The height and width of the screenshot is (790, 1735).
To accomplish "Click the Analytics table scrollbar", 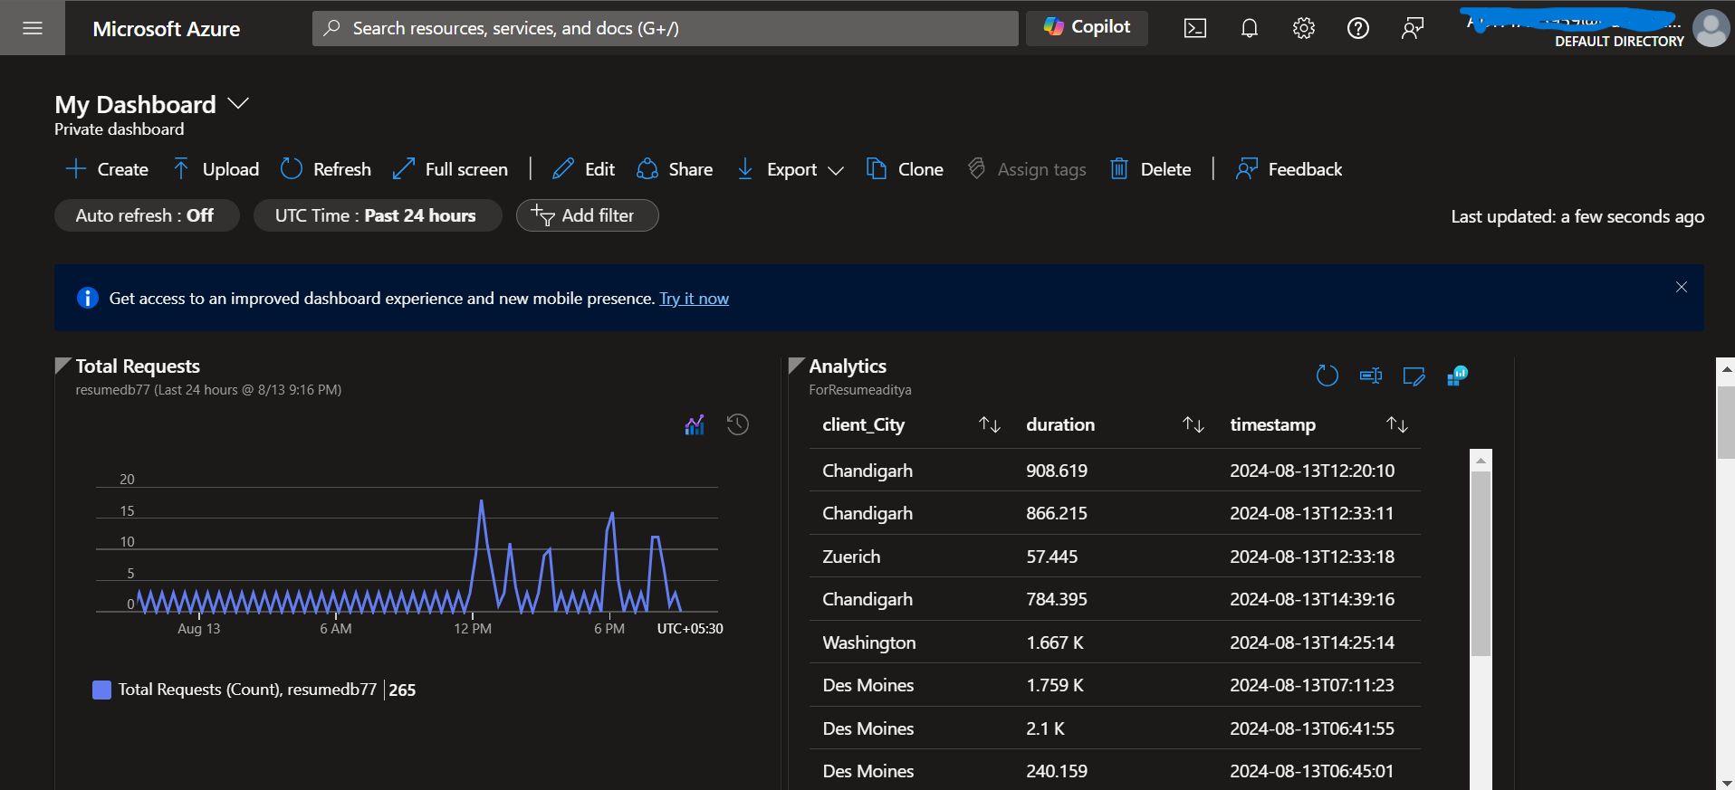I will pyautogui.click(x=1481, y=565).
